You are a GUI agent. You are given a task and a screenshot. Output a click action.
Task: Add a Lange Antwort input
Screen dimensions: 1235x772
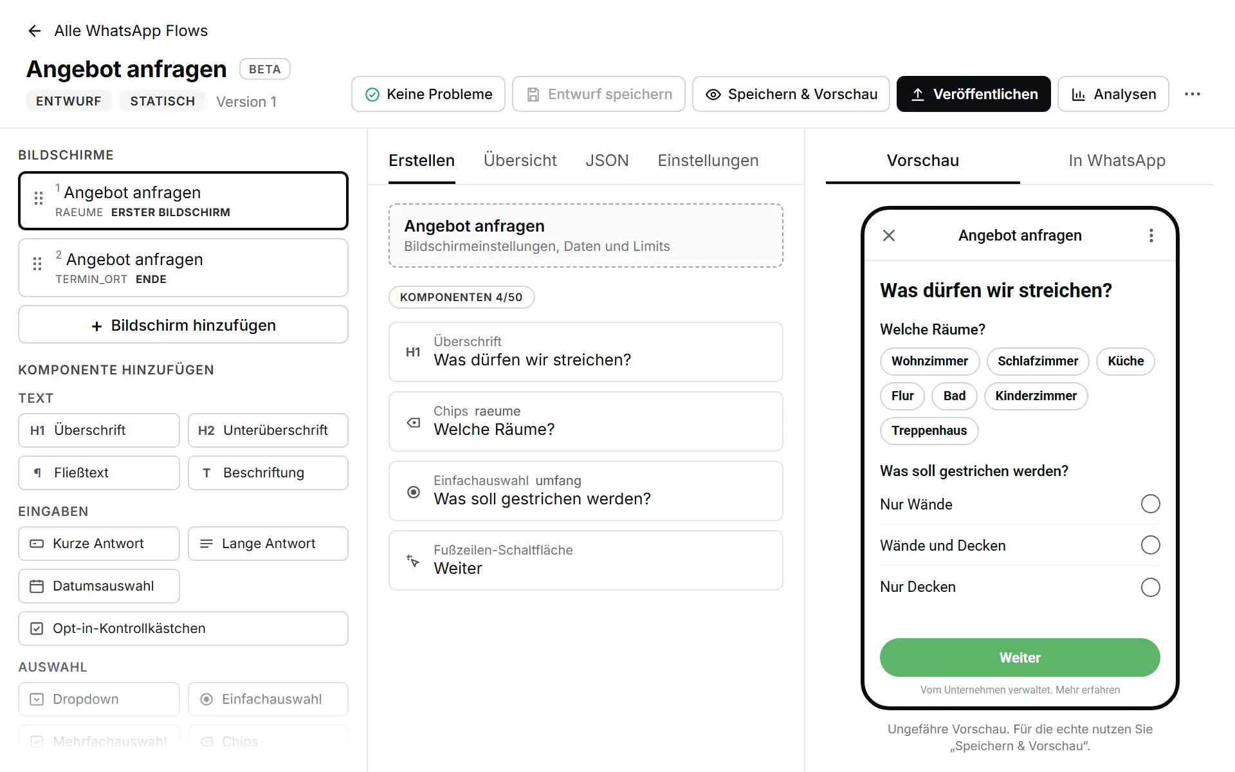pos(268,544)
